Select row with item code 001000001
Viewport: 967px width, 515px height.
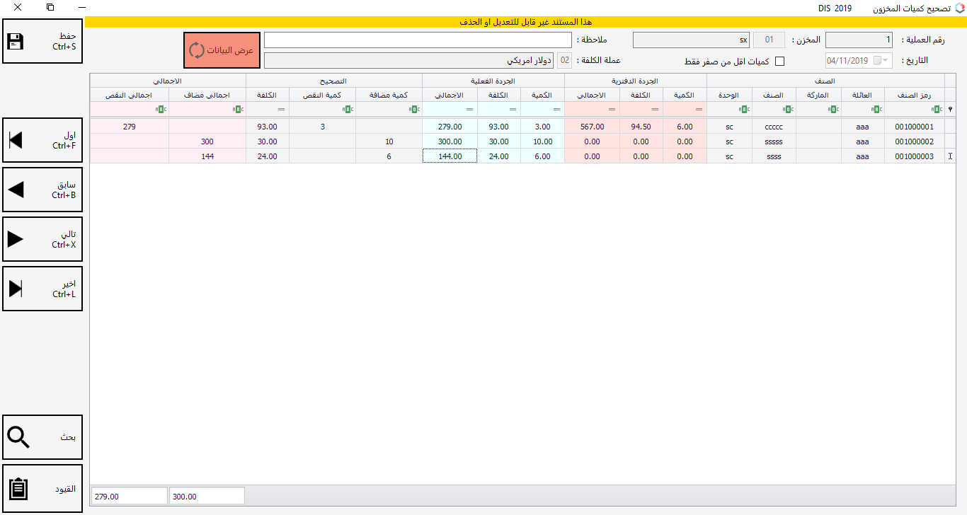click(x=915, y=127)
